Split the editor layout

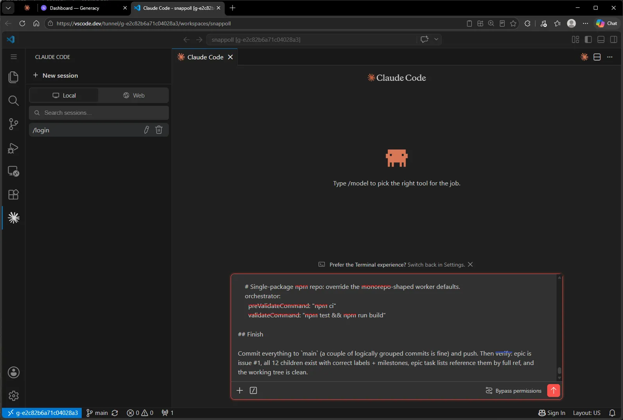(x=597, y=57)
